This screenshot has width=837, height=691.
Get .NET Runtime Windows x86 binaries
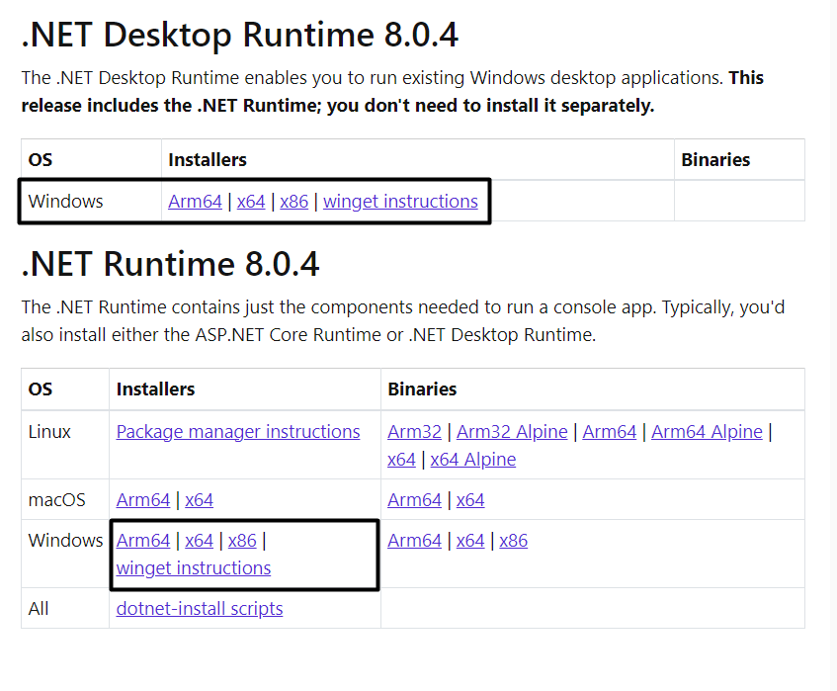[514, 541]
